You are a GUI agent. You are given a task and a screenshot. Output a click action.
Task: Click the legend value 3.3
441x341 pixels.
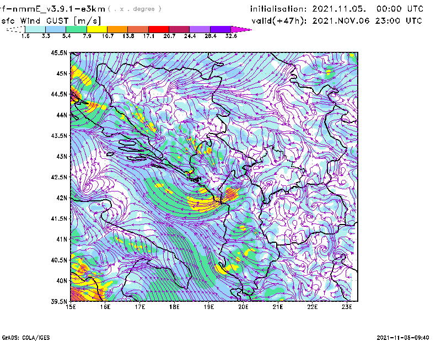pyautogui.click(x=46, y=36)
